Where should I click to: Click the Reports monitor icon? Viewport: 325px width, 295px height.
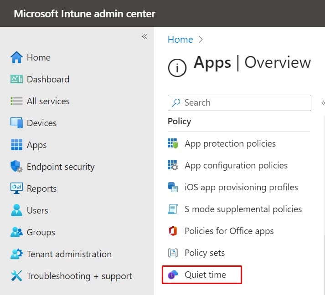16,188
